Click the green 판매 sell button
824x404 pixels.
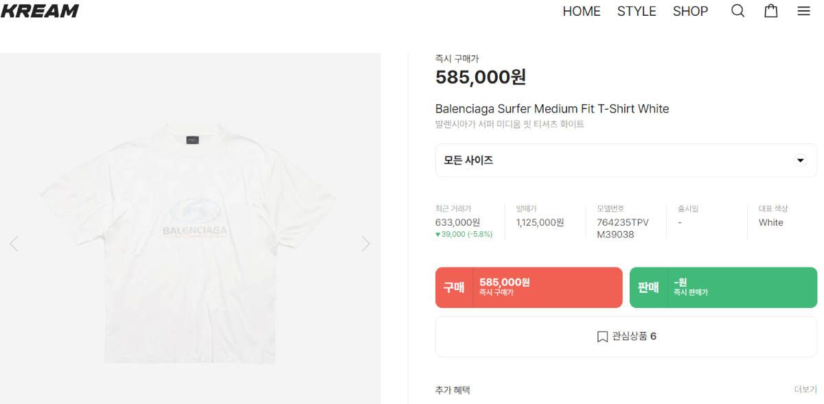tap(723, 287)
